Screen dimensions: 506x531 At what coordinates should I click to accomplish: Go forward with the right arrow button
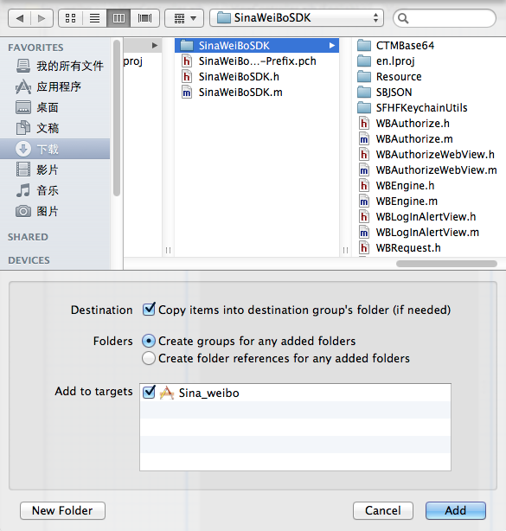coord(42,18)
